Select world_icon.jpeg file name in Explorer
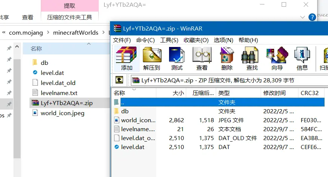Image resolution: width=328 pixels, height=177 pixels. coord(62,113)
